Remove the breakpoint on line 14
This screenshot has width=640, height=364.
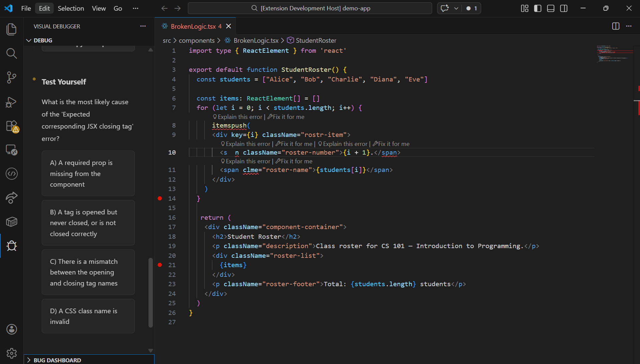(160, 198)
